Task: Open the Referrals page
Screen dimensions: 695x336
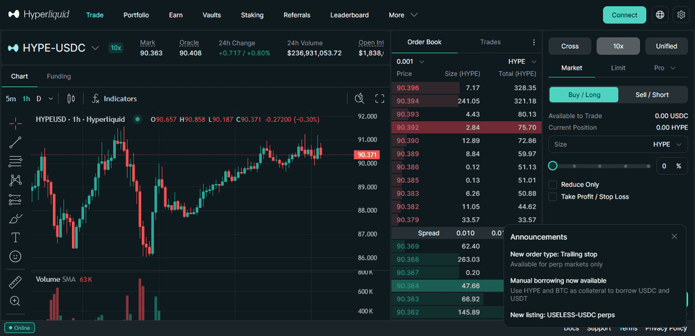Action: click(297, 15)
